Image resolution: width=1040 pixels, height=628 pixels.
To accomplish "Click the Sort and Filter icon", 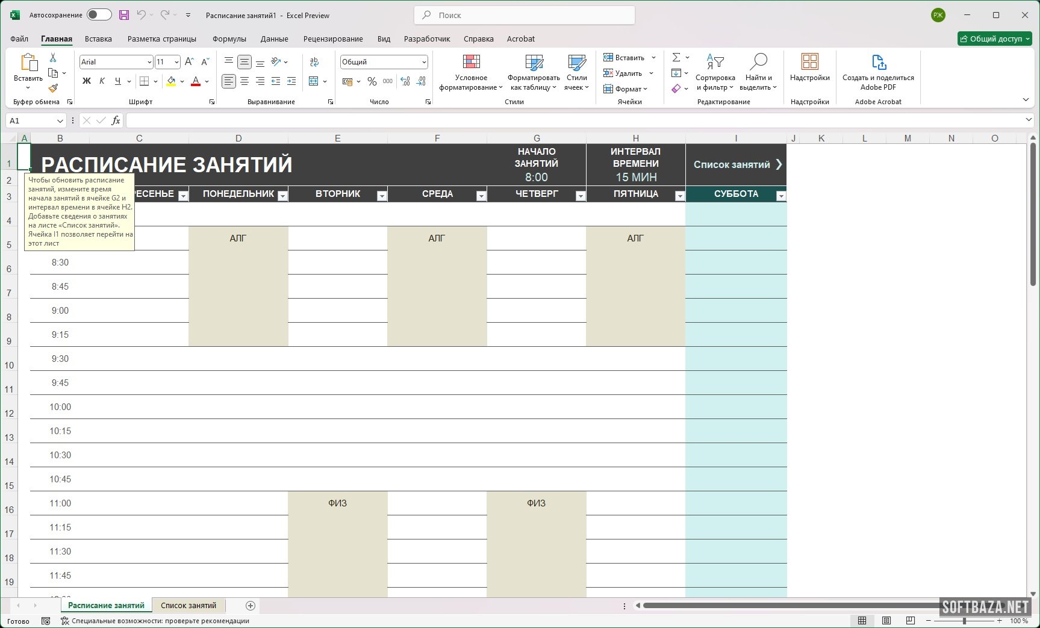I will pyautogui.click(x=715, y=62).
